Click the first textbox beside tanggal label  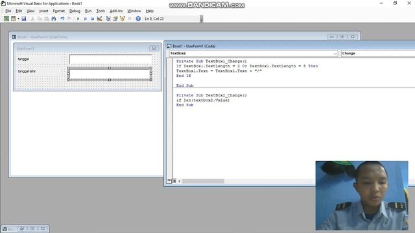tap(111, 60)
